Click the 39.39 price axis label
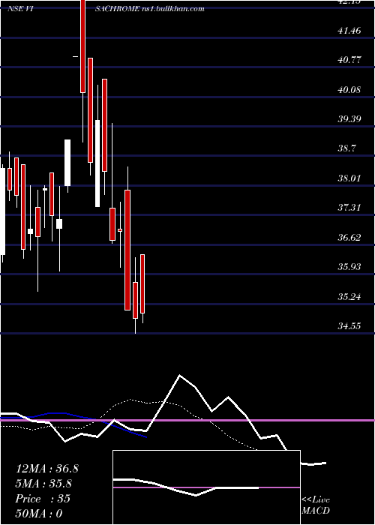 tap(349, 118)
